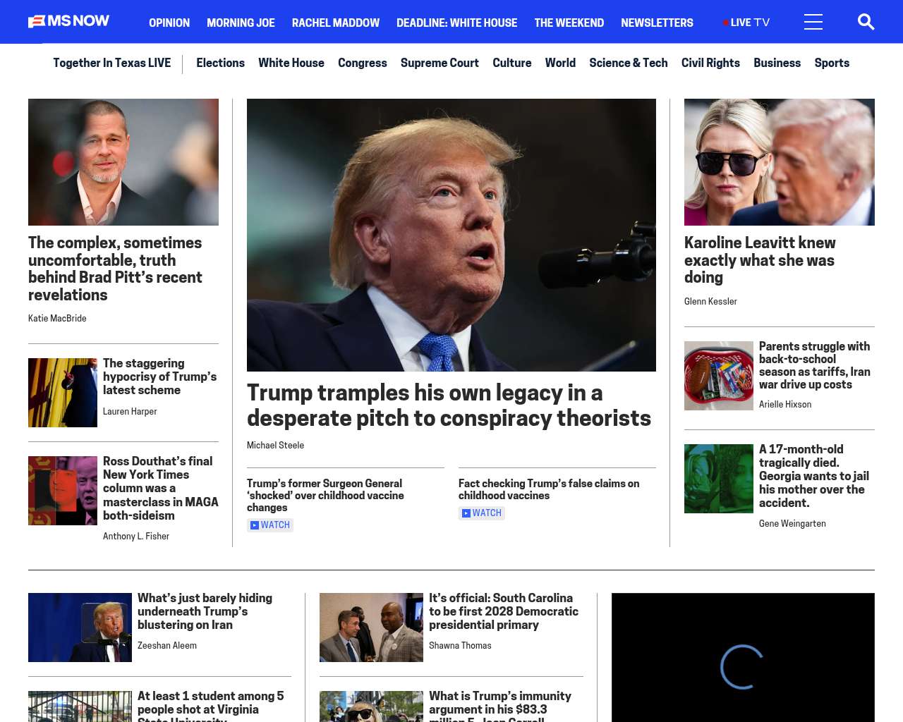Screen dimensions: 903x722
Task: Click the WATCH badge under Fact checking story
Action: pos(482,513)
